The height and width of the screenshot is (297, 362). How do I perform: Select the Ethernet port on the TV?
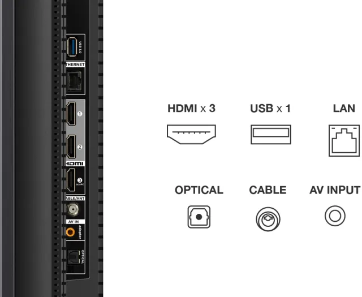pos(74,81)
